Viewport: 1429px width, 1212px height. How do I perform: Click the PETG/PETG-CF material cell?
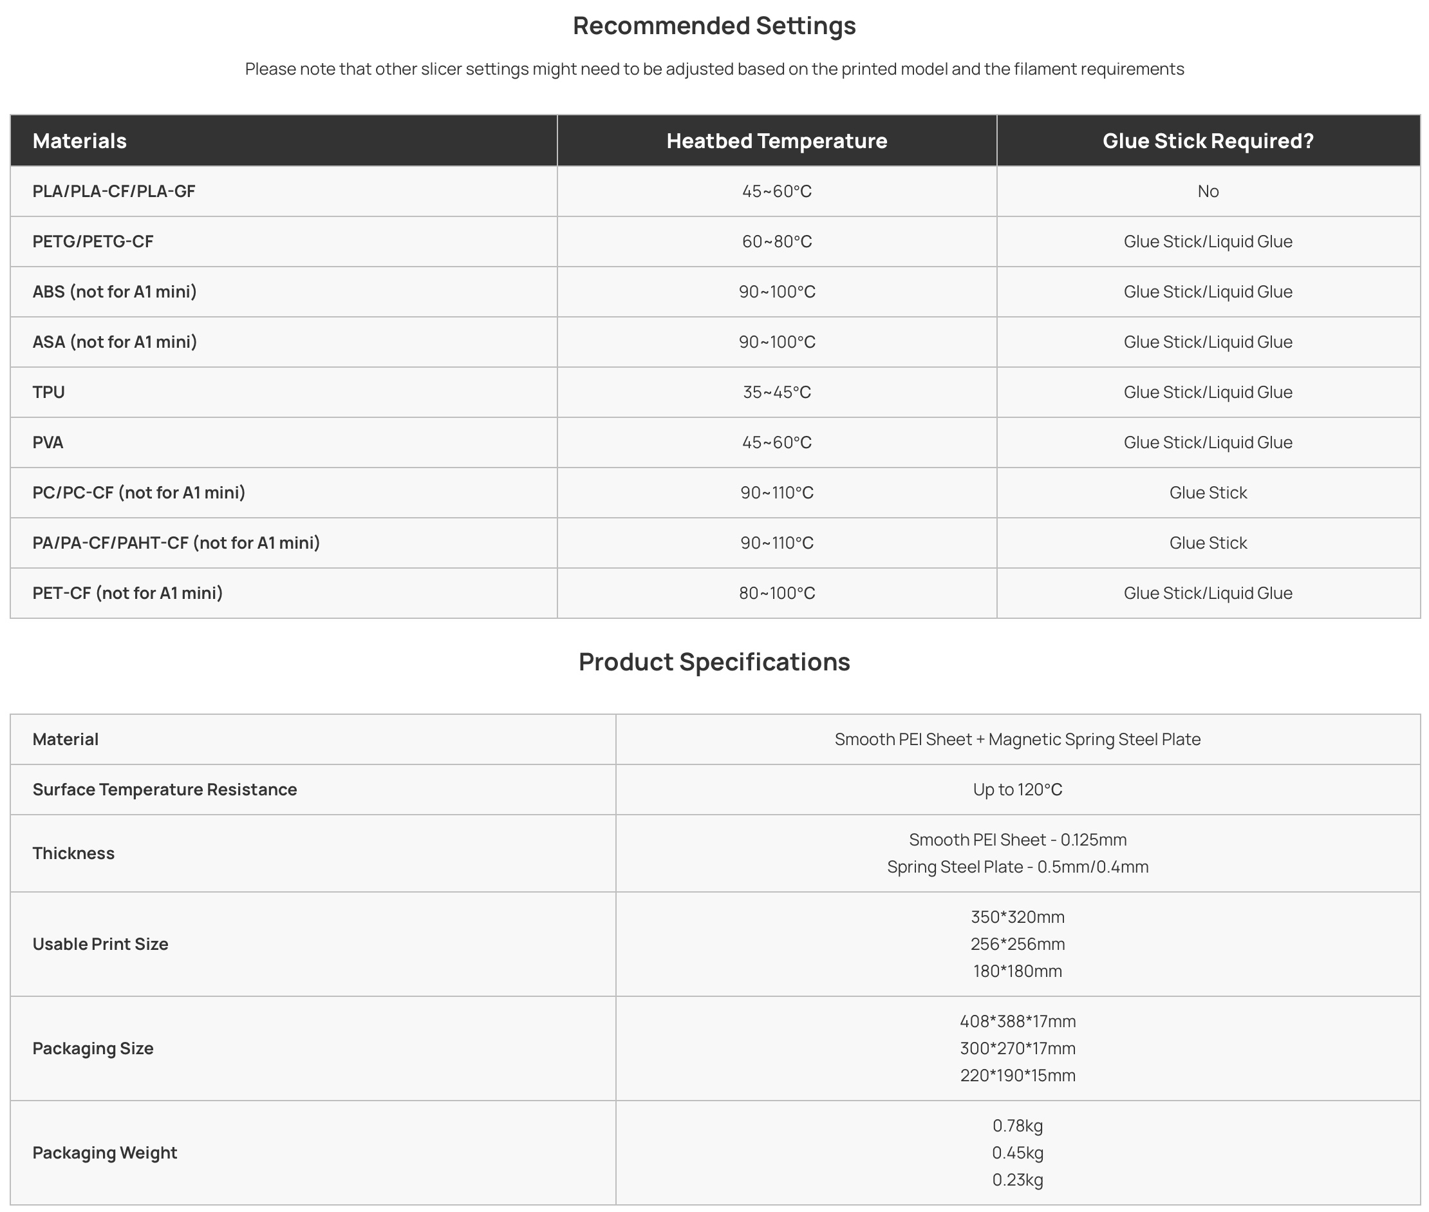93,241
